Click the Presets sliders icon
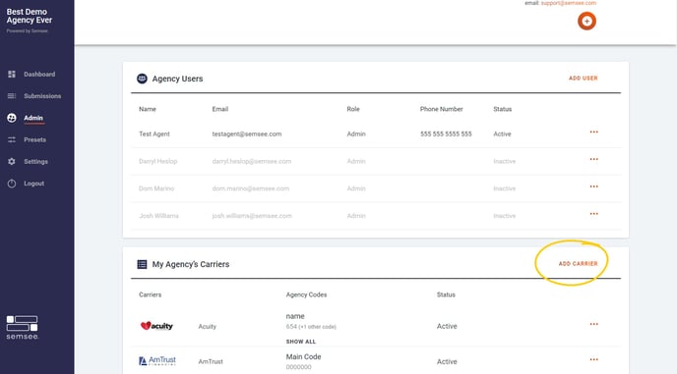The width and height of the screenshot is (677, 374). (x=12, y=139)
